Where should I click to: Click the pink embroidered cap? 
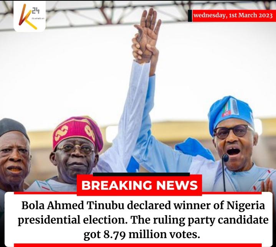click(x=78, y=133)
